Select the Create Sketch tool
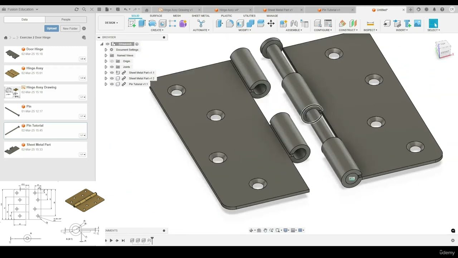Screen dimensions: 458x258 coord(132,24)
